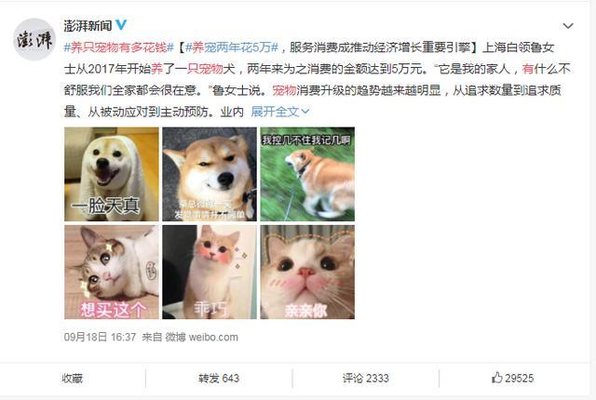The image size is (596, 400).
Task: View the 亲亲你 cat close-up image
Action: point(307,273)
